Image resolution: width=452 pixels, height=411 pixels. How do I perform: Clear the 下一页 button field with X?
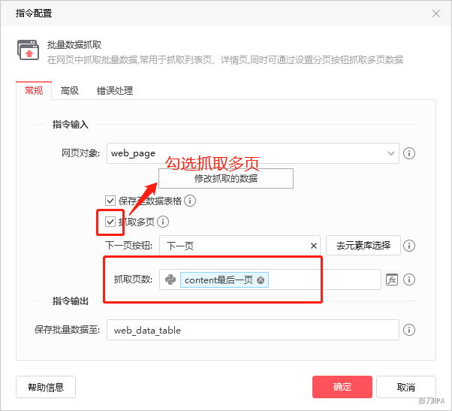pyautogui.click(x=314, y=246)
